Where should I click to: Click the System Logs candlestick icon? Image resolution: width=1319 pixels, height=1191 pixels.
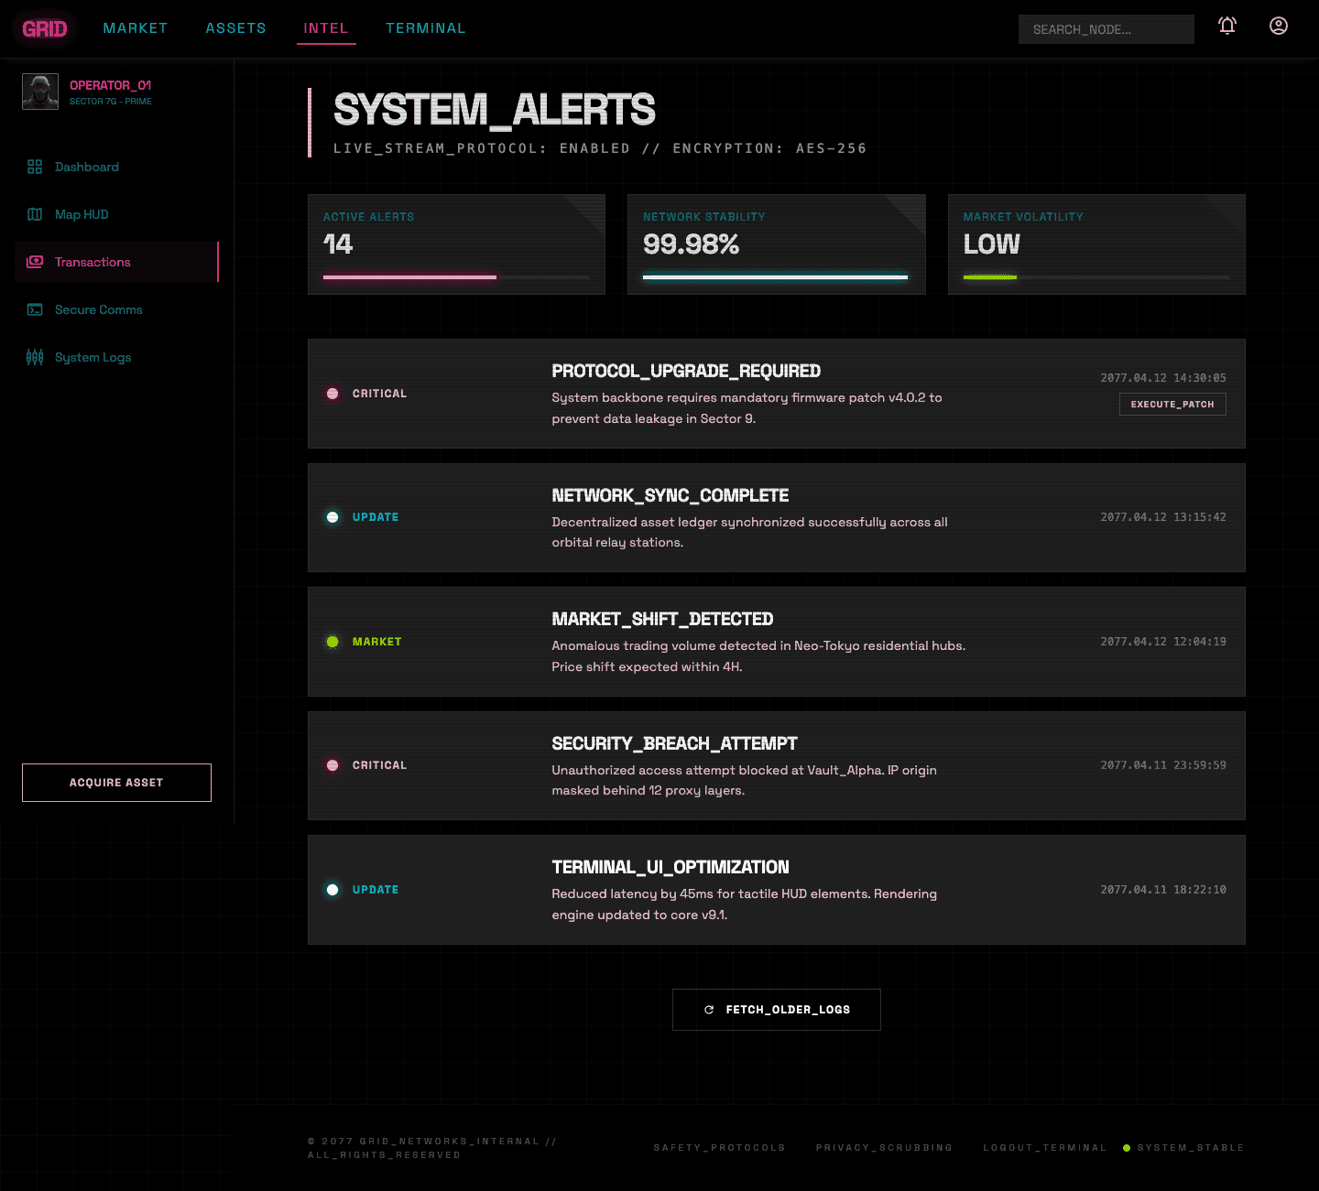[35, 357]
